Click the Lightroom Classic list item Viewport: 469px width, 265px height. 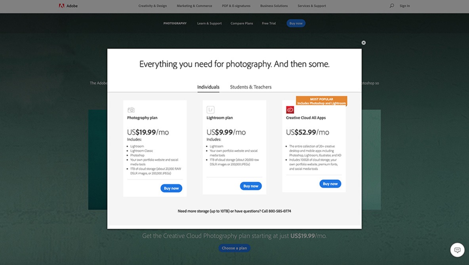[141, 151]
